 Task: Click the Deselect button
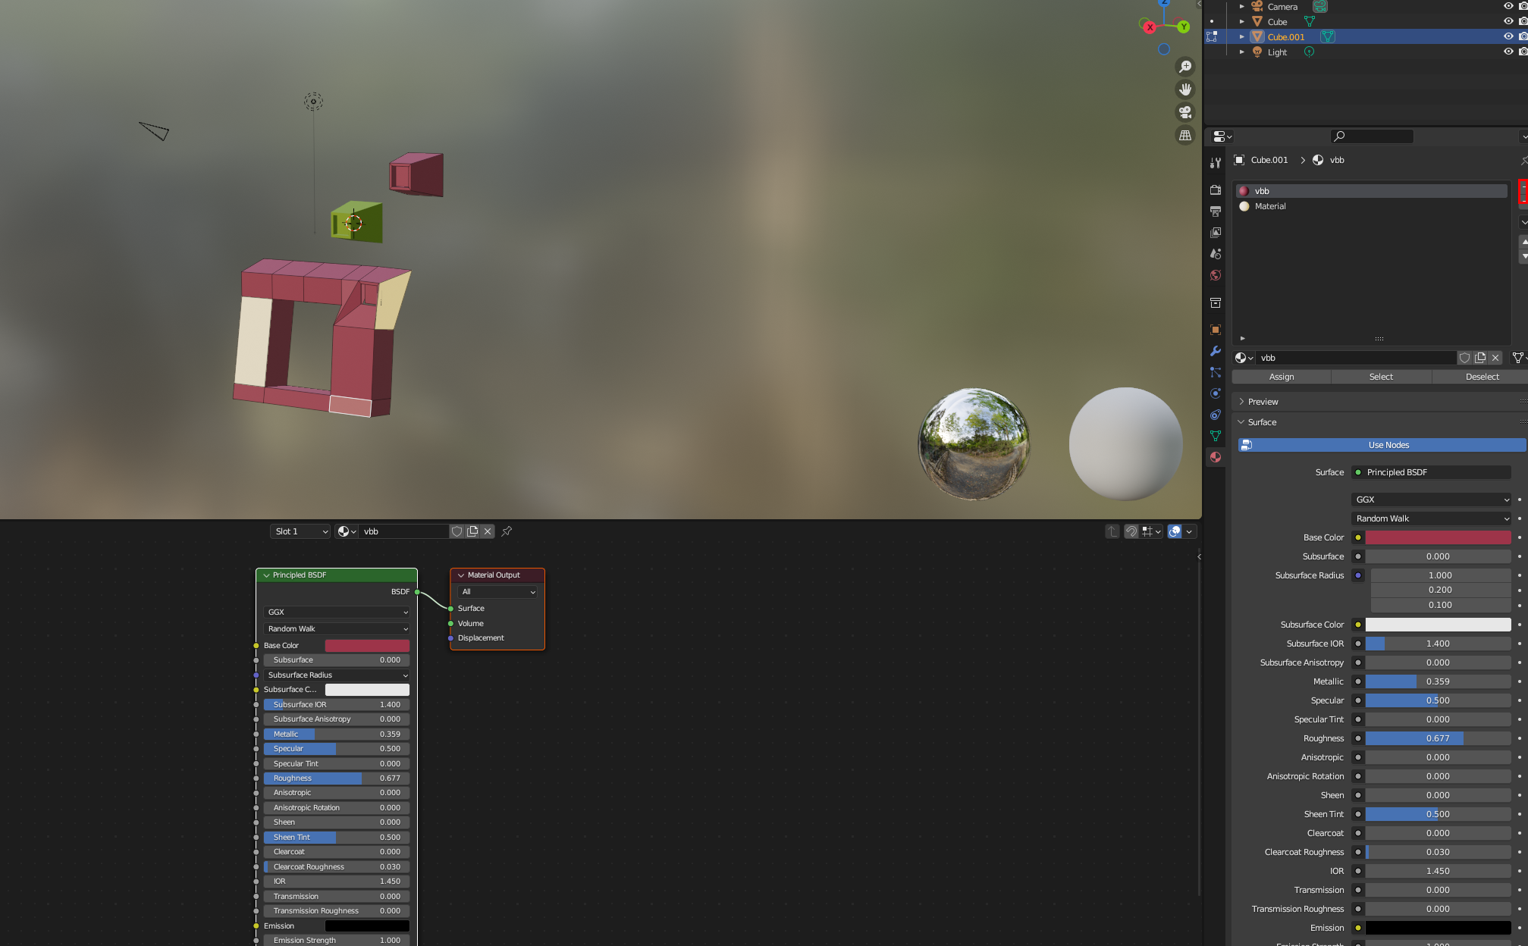tap(1481, 377)
